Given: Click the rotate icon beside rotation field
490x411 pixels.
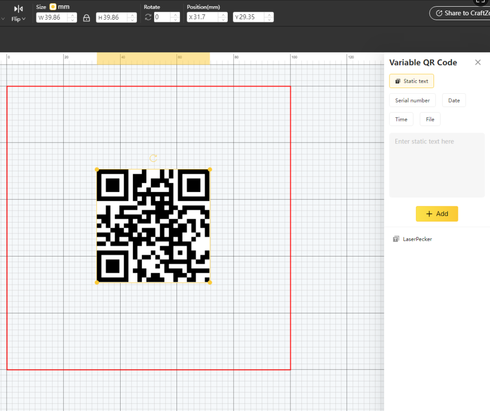Looking at the screenshot, I should coord(148,17).
